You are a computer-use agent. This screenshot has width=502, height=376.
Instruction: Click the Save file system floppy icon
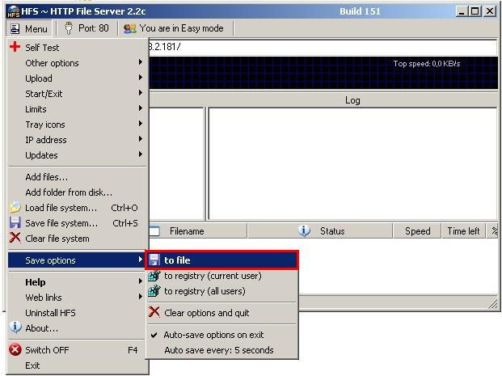click(15, 222)
